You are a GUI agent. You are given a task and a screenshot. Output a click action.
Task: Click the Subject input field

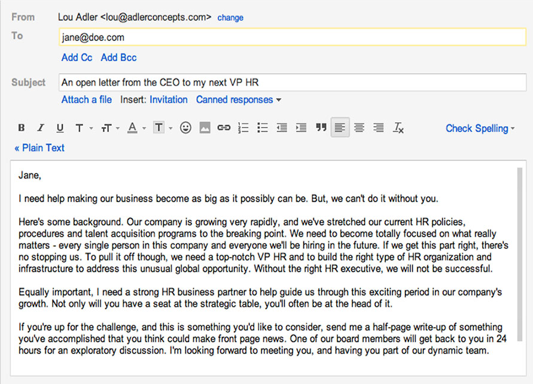[293, 83]
